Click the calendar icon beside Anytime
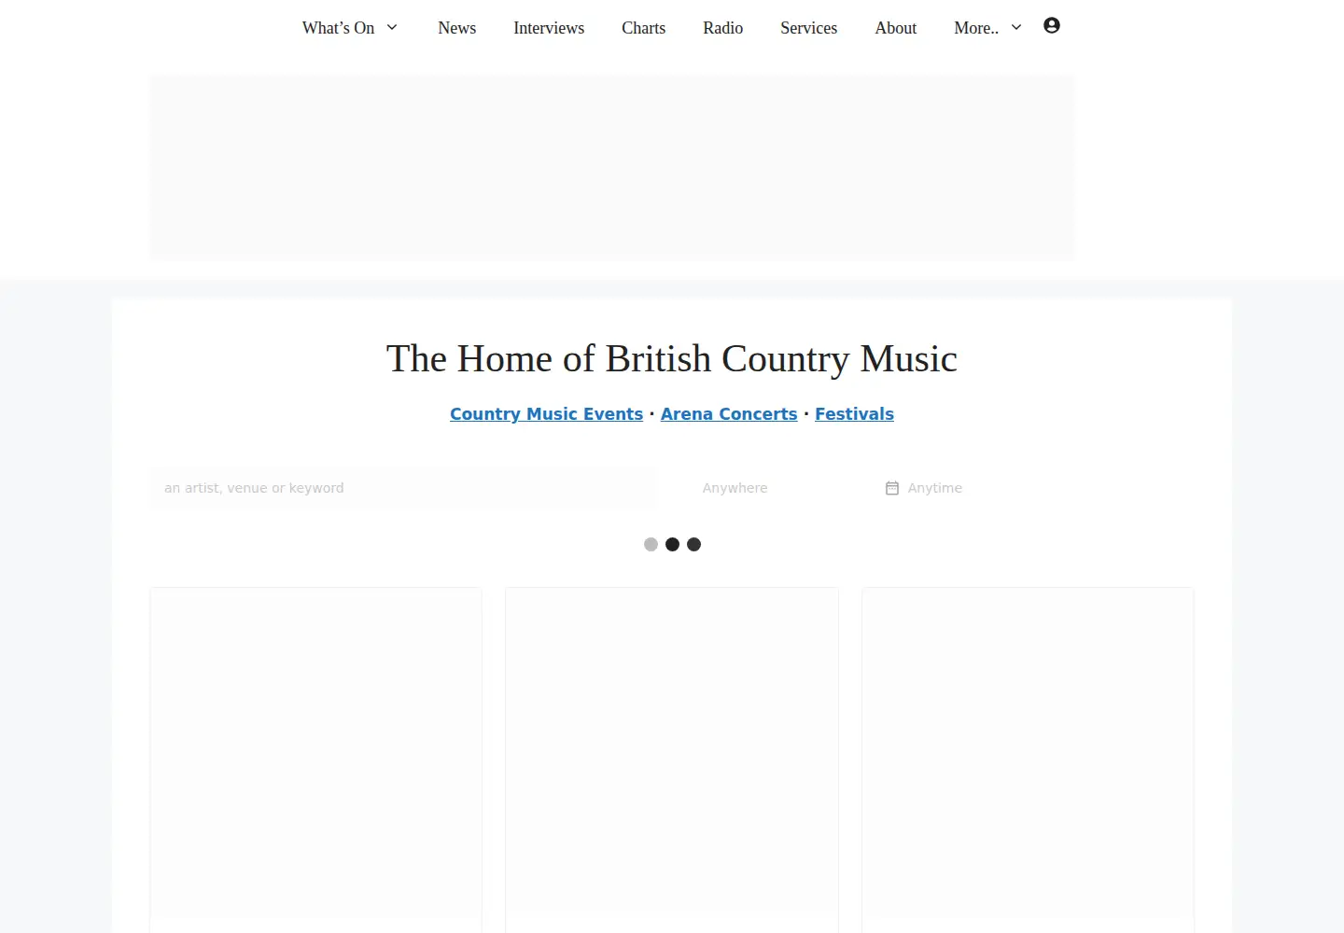 pyautogui.click(x=892, y=488)
